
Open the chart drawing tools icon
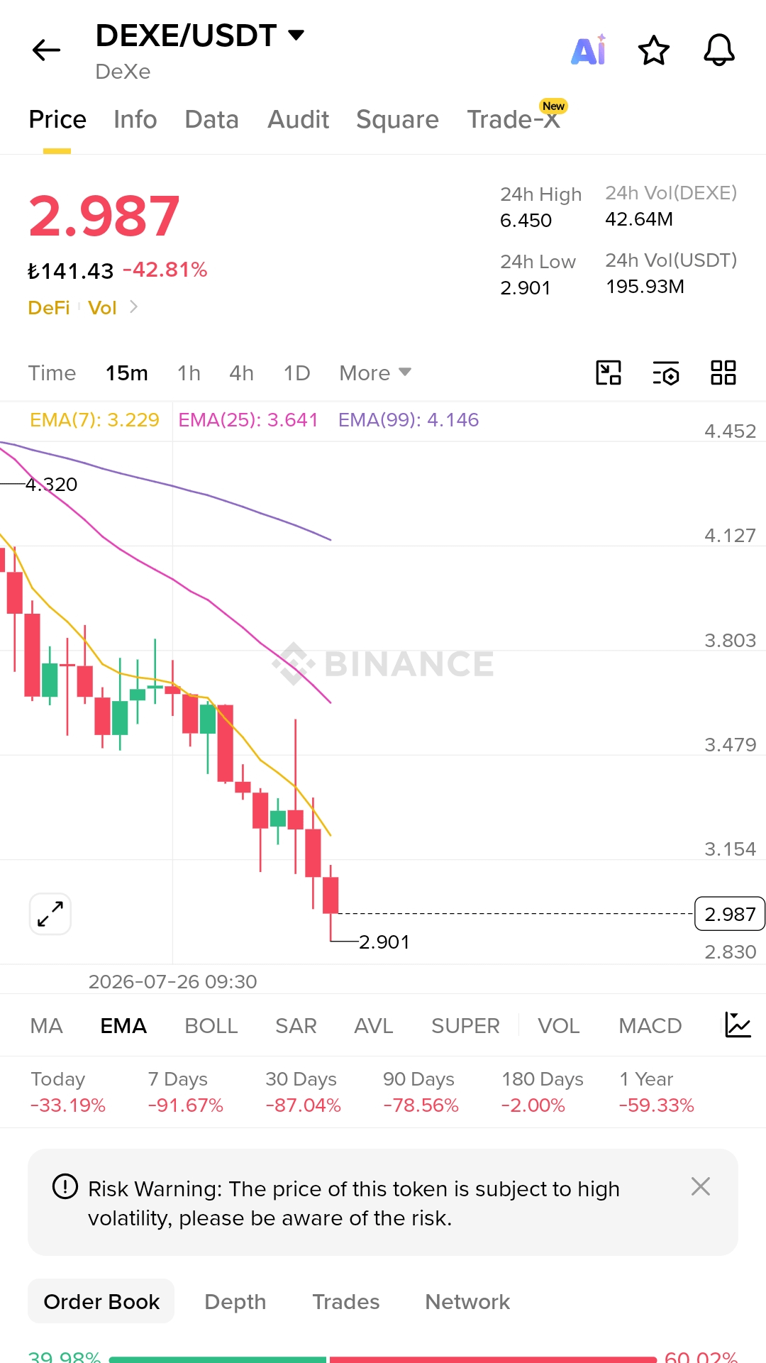(x=609, y=373)
